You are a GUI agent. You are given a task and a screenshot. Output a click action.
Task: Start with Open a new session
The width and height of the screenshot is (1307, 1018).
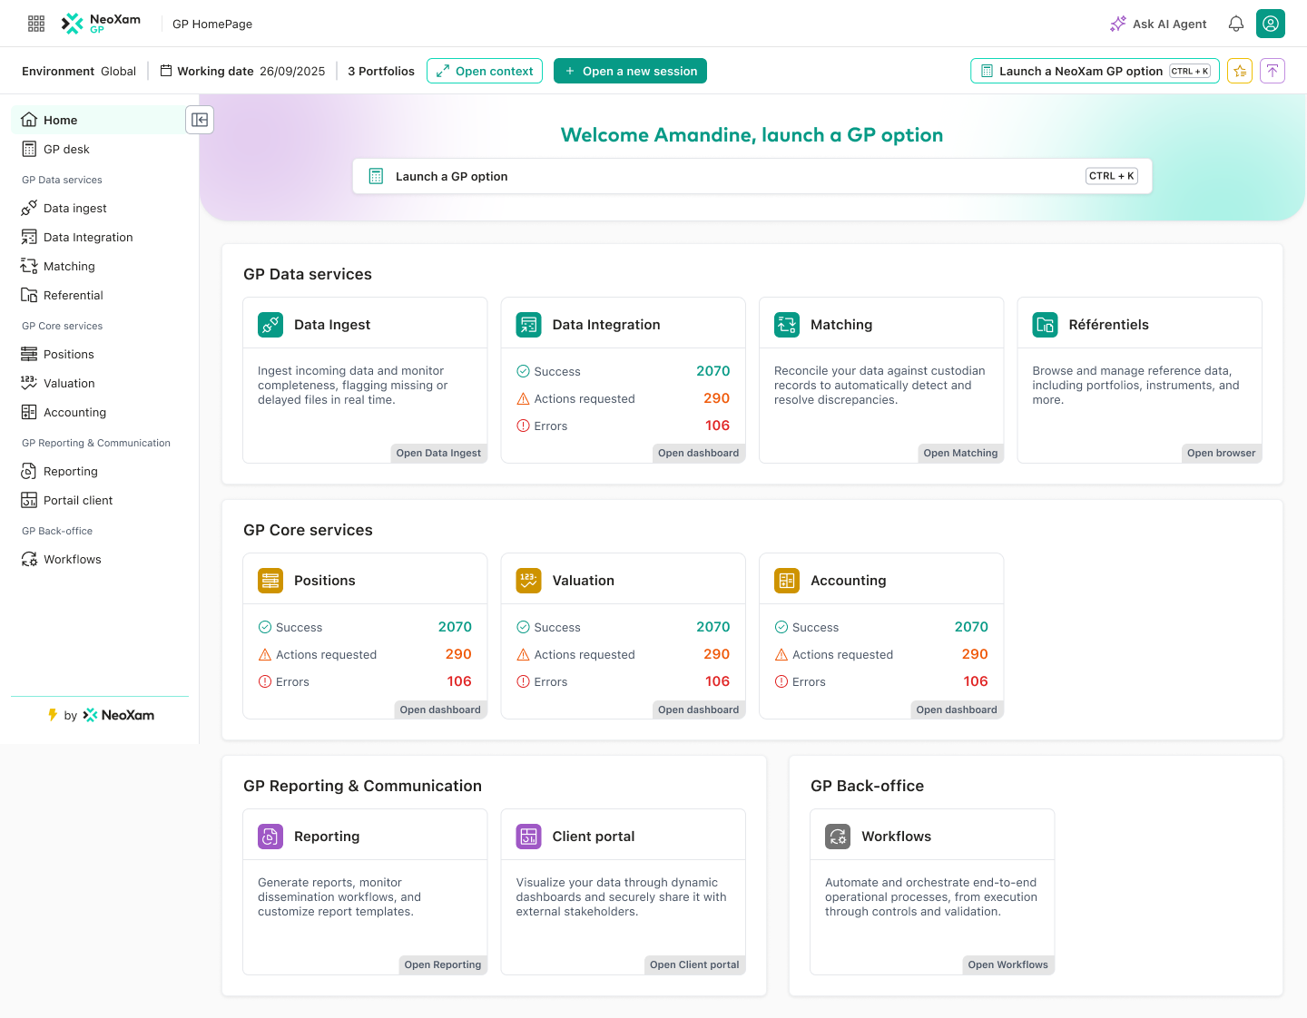pos(630,71)
